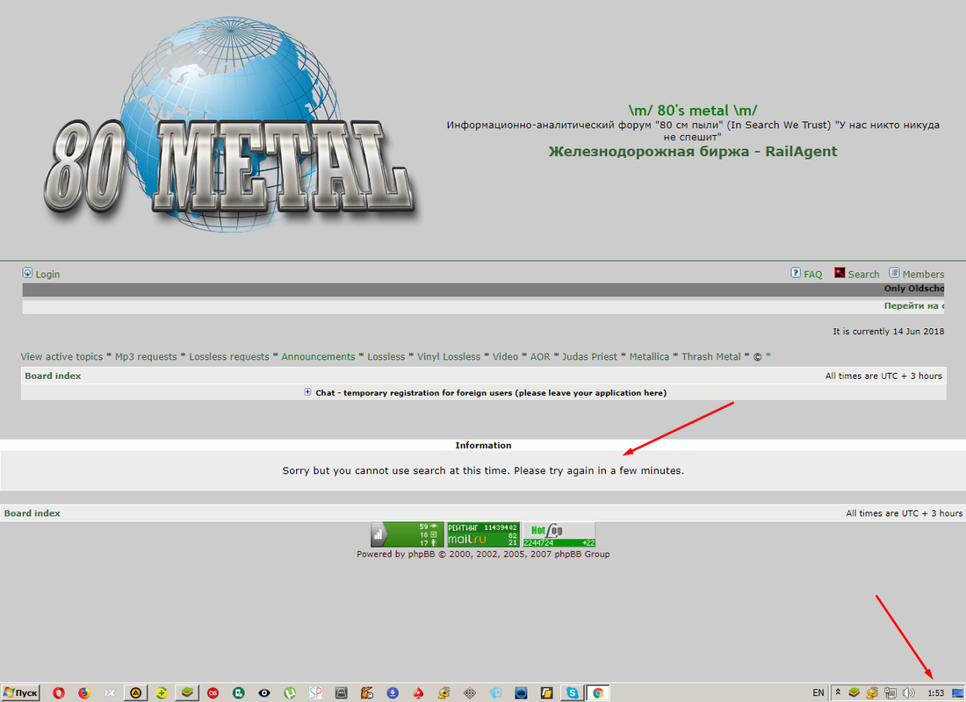The height and width of the screenshot is (702, 966).
Task: Open View active topics
Action: [x=61, y=356]
